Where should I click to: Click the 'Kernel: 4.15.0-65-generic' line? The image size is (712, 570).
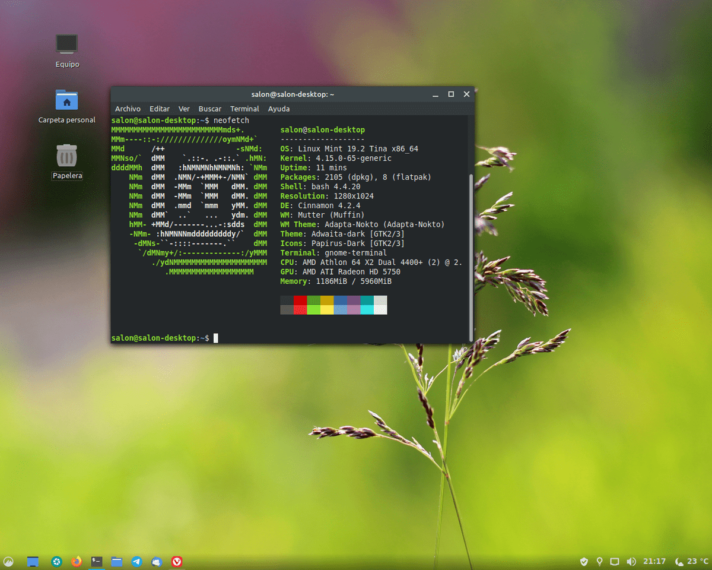(336, 159)
